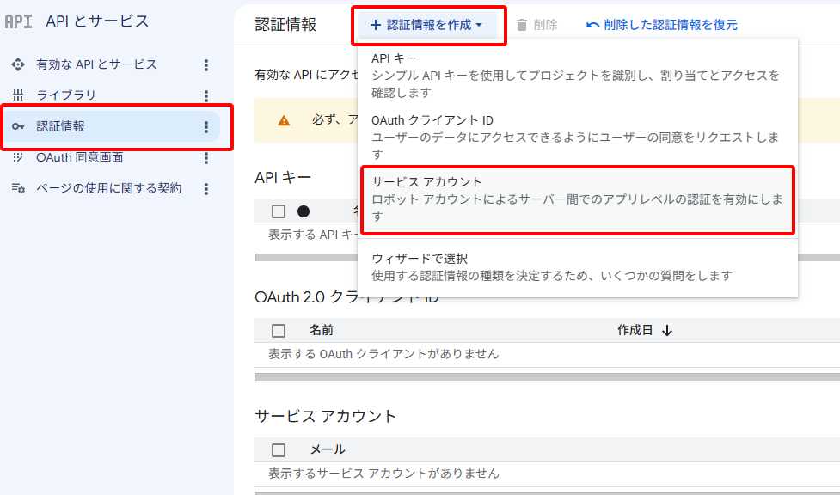Open OAuth 同意画面 page
This screenshot has width=840, height=495.
80,157
